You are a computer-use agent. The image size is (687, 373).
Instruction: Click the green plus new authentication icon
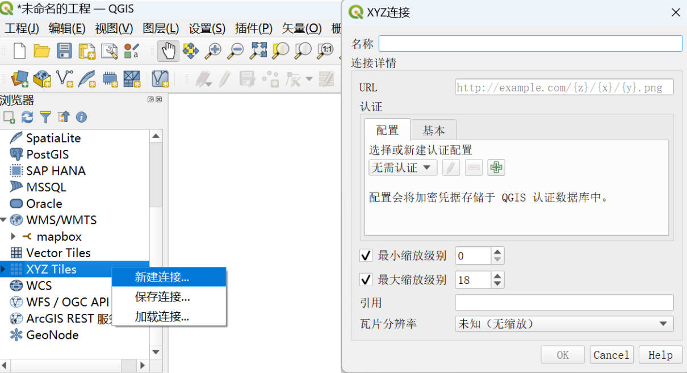tap(496, 167)
